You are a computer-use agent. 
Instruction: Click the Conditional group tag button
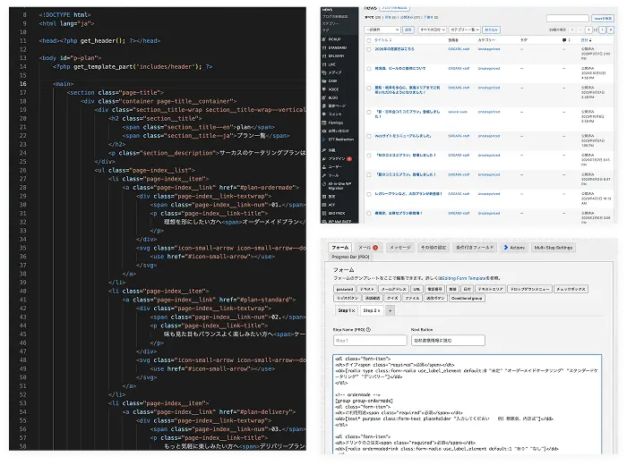(467, 298)
